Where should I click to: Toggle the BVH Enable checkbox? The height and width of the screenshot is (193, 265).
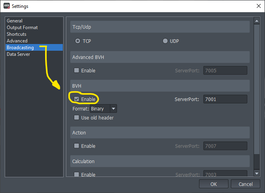tap(77, 99)
